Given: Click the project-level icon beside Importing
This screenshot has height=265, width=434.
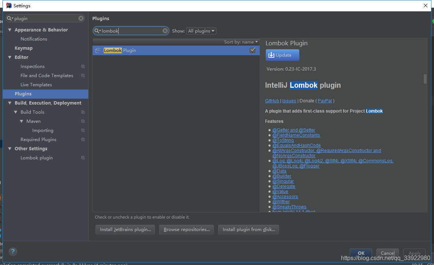Looking at the screenshot, I should (x=83, y=130).
